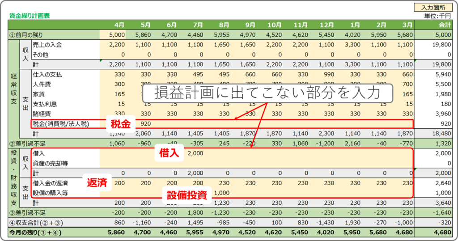Select 設備の購入等 8月 cell 1,000
Image resolution: width=458 pixels, height=241 pixels.
click(222, 193)
